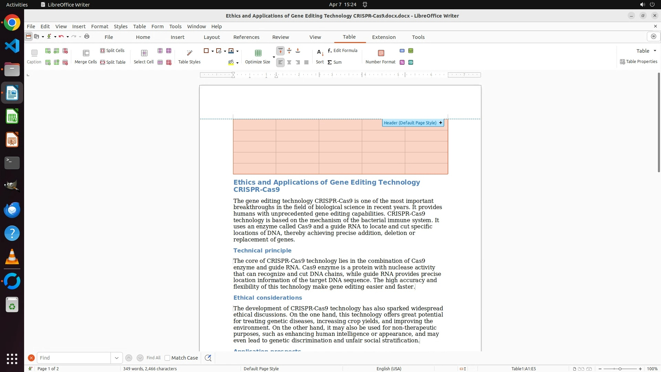
Task: Click the Optimize Size icon
Action: point(258,53)
